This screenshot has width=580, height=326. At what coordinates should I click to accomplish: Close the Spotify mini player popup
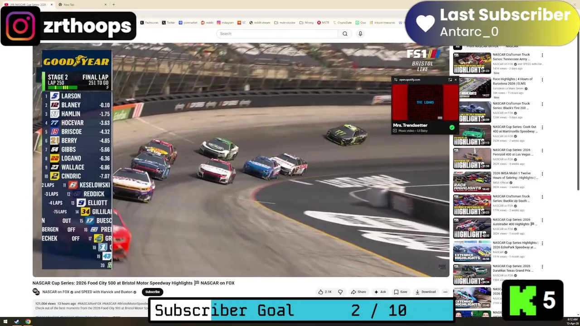pos(455,80)
